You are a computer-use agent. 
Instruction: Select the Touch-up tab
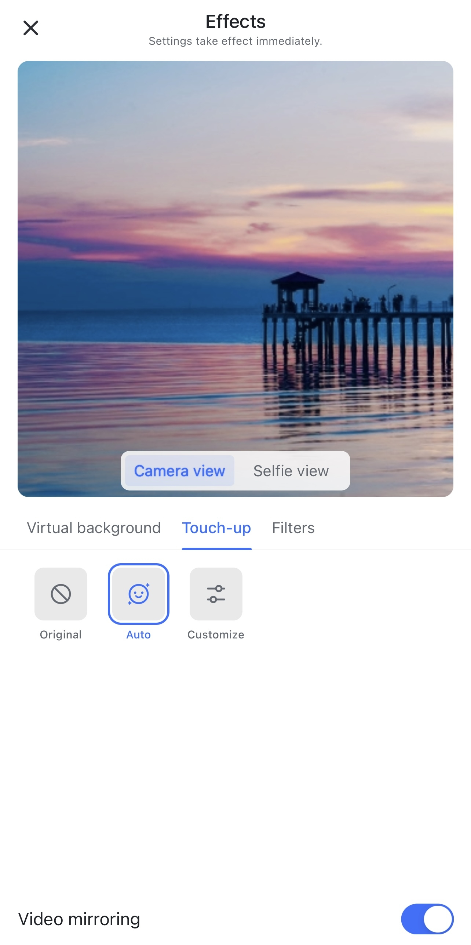coord(216,528)
